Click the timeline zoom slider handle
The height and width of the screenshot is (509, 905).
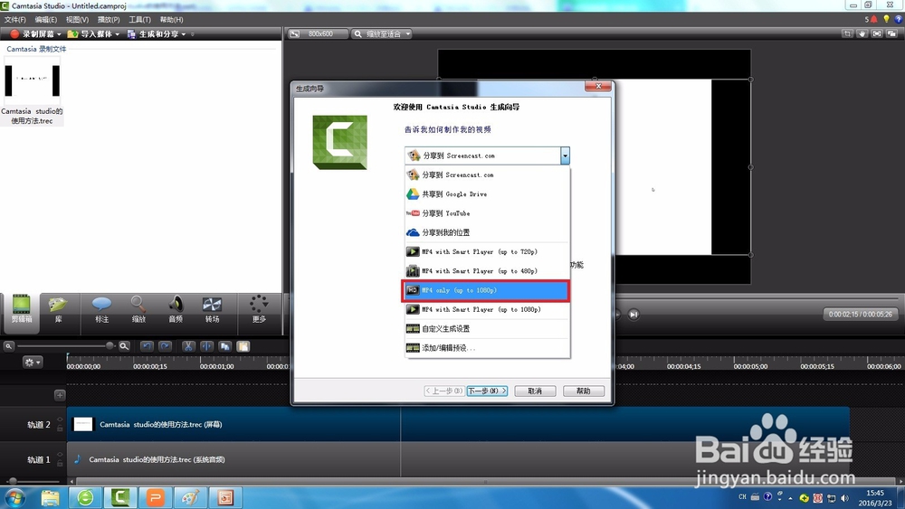(110, 346)
